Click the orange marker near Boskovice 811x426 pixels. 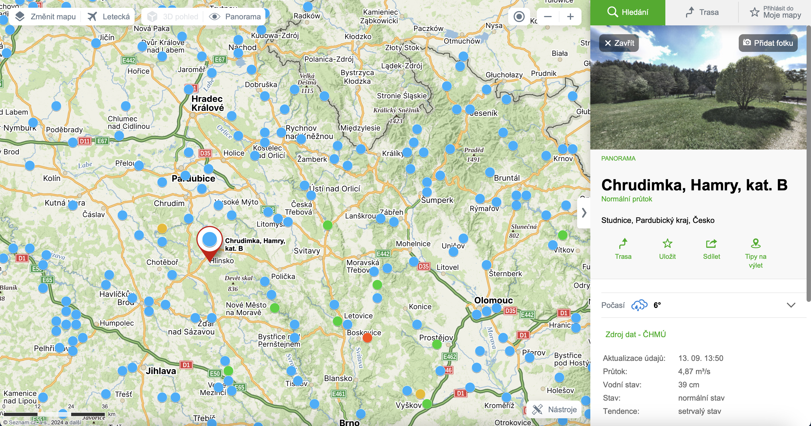pyautogui.click(x=367, y=338)
